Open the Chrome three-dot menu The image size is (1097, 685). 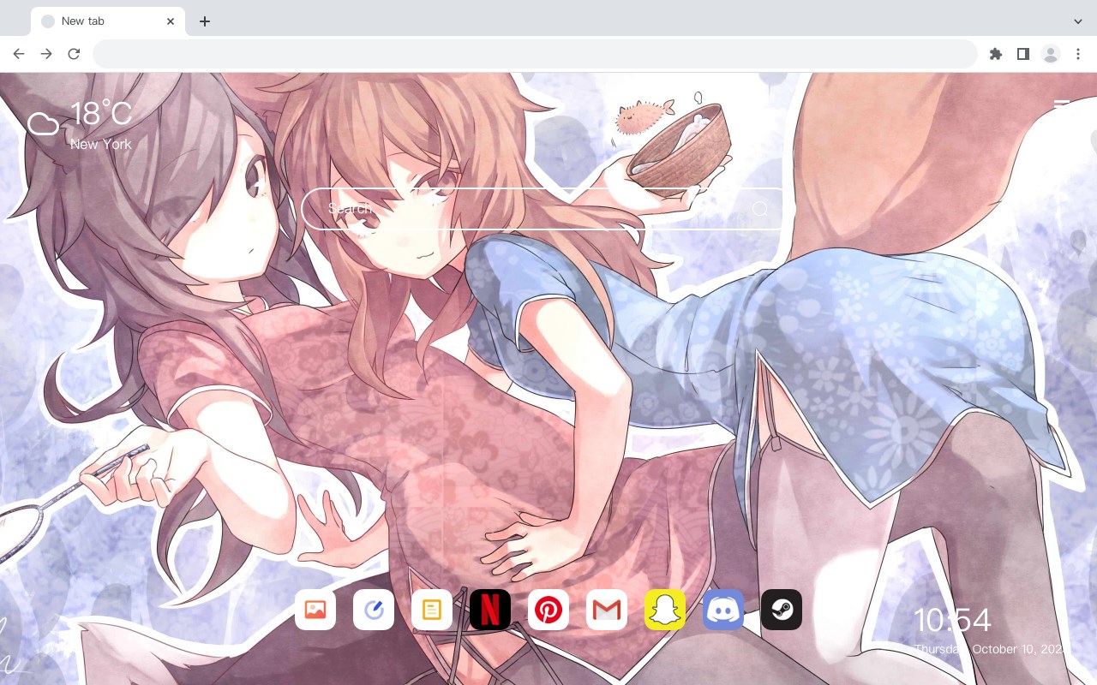point(1078,54)
